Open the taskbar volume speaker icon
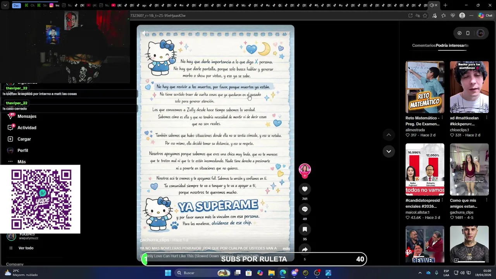Image resolution: width=496 pixels, height=279 pixels. tap(462, 273)
